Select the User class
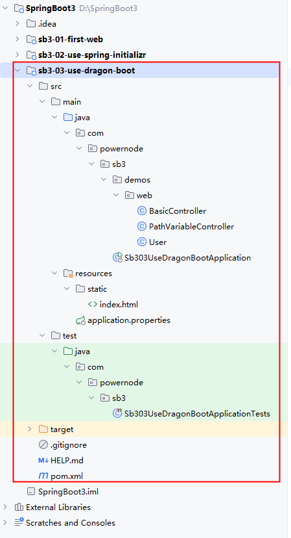Screen dimensions: 291x538 tap(157, 242)
